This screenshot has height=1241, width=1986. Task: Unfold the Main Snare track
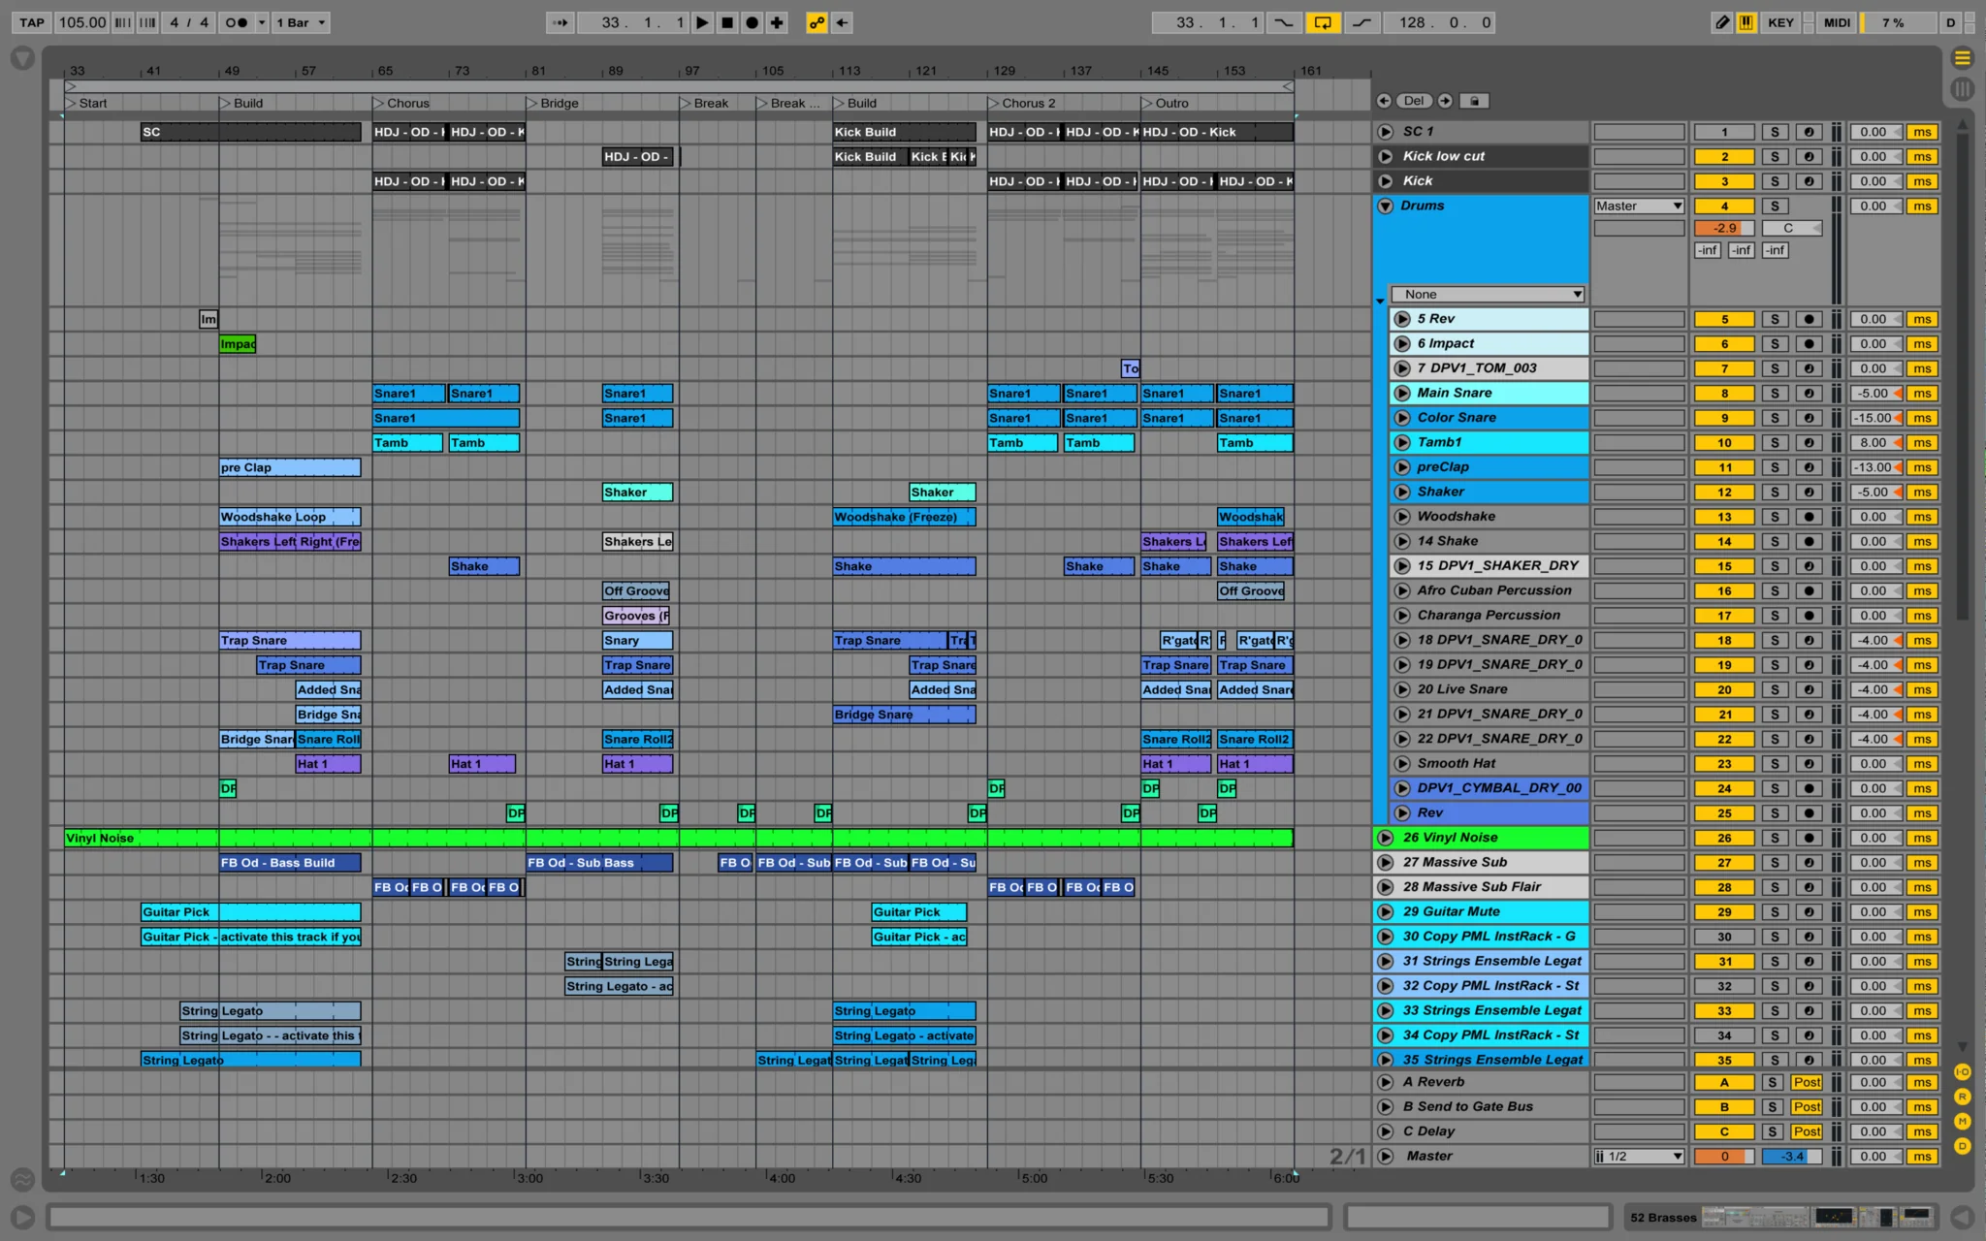point(1402,393)
